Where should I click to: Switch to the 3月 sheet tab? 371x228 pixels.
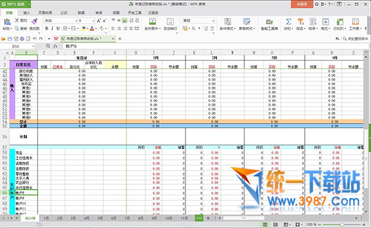[x=73, y=218]
